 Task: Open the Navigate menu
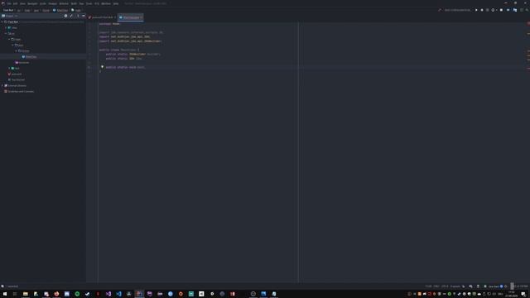coord(32,3)
